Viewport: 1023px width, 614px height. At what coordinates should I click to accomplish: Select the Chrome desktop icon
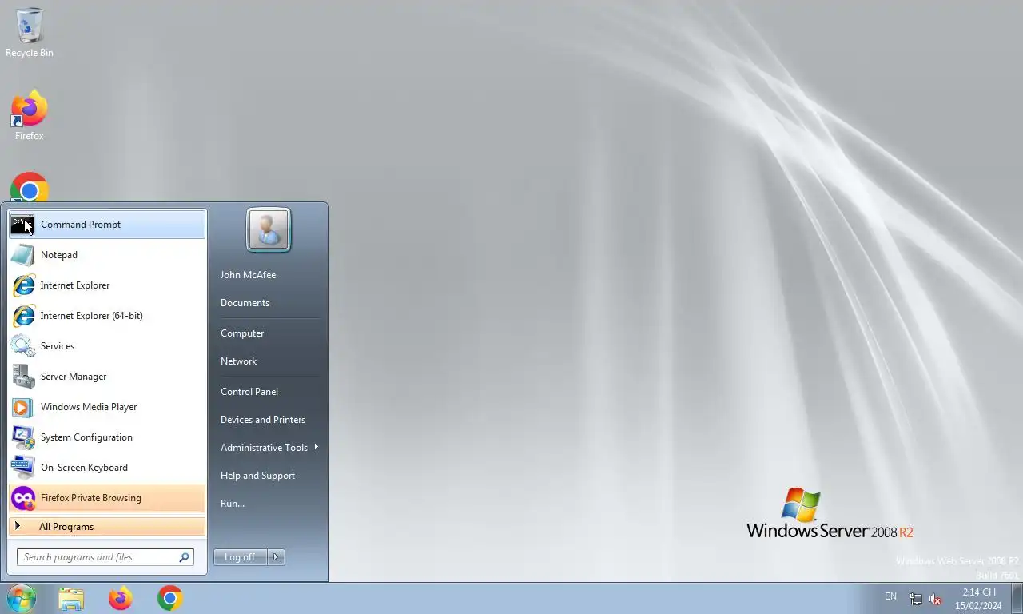click(30, 189)
